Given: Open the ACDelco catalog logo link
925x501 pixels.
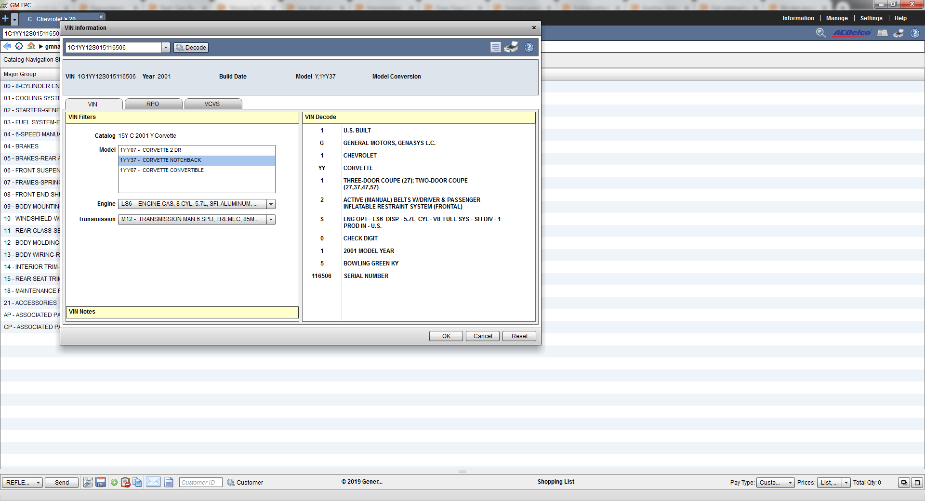Looking at the screenshot, I should (852, 33).
